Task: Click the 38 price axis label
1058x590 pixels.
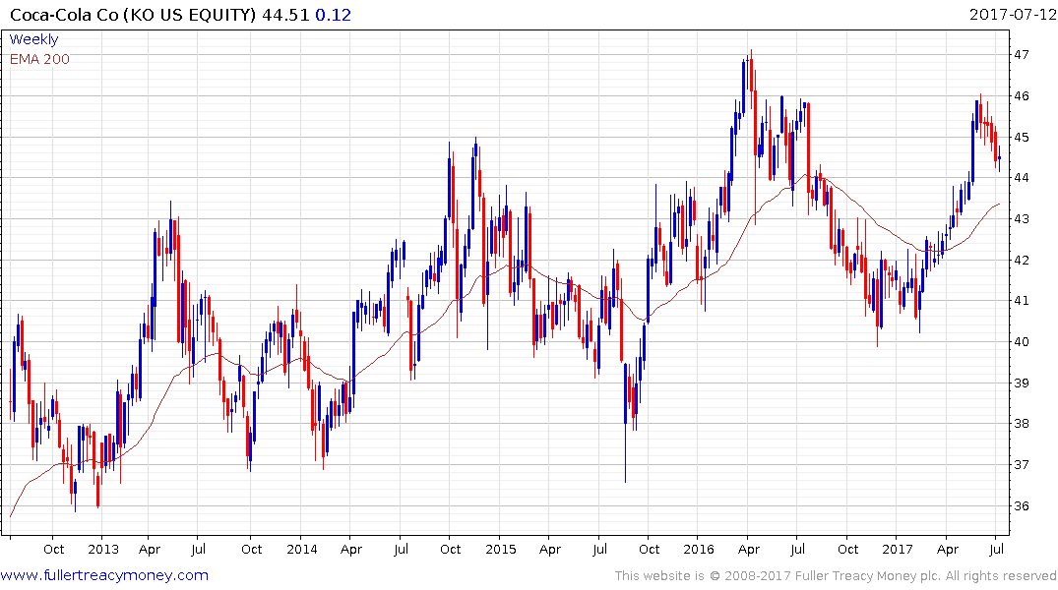Action: point(1021,424)
